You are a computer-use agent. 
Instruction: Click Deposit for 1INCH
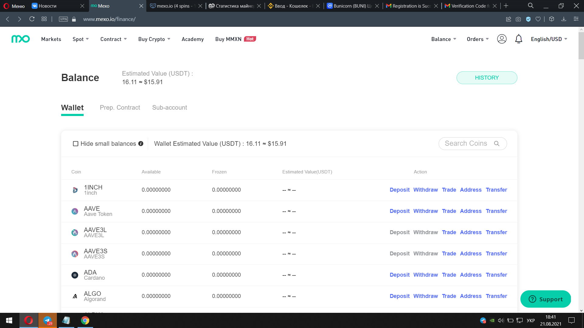click(400, 190)
